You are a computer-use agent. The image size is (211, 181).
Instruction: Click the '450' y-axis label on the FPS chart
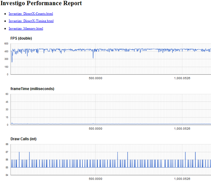(6, 52)
